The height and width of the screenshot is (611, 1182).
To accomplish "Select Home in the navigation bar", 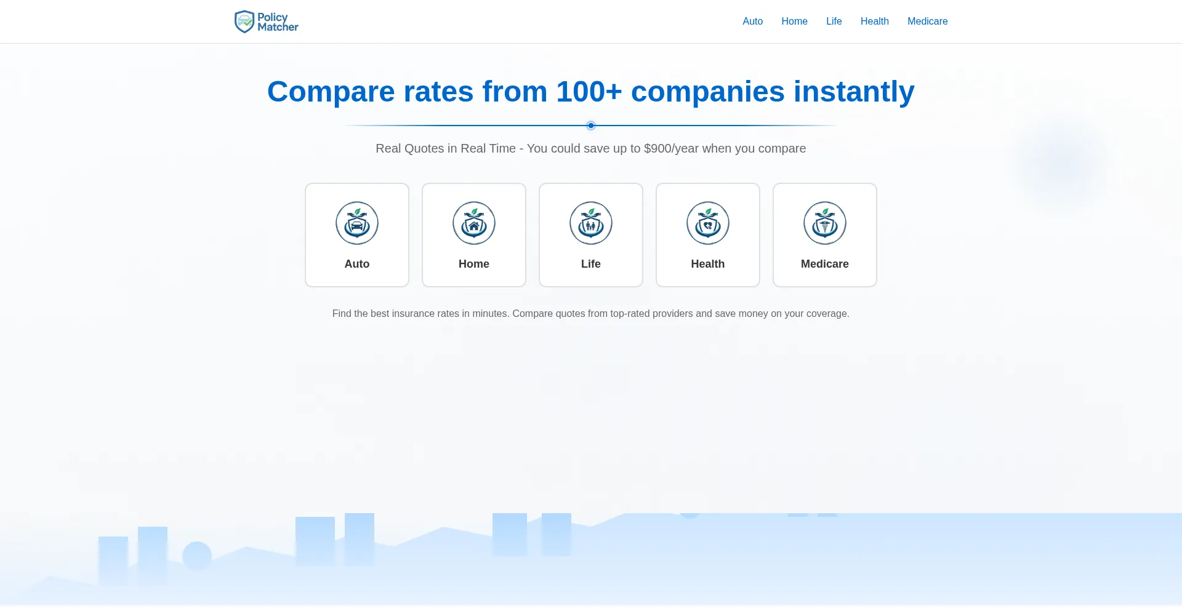I will tap(794, 21).
